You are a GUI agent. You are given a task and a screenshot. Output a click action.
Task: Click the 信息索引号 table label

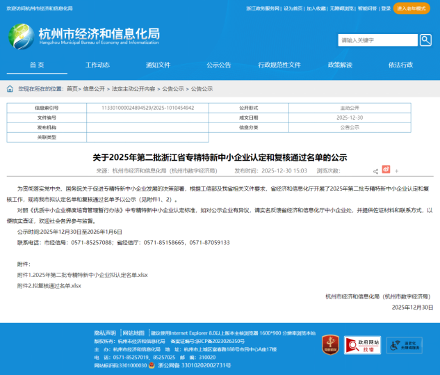tap(47, 108)
